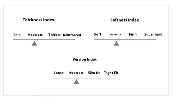Pick the Tight Fit label

[111, 73]
